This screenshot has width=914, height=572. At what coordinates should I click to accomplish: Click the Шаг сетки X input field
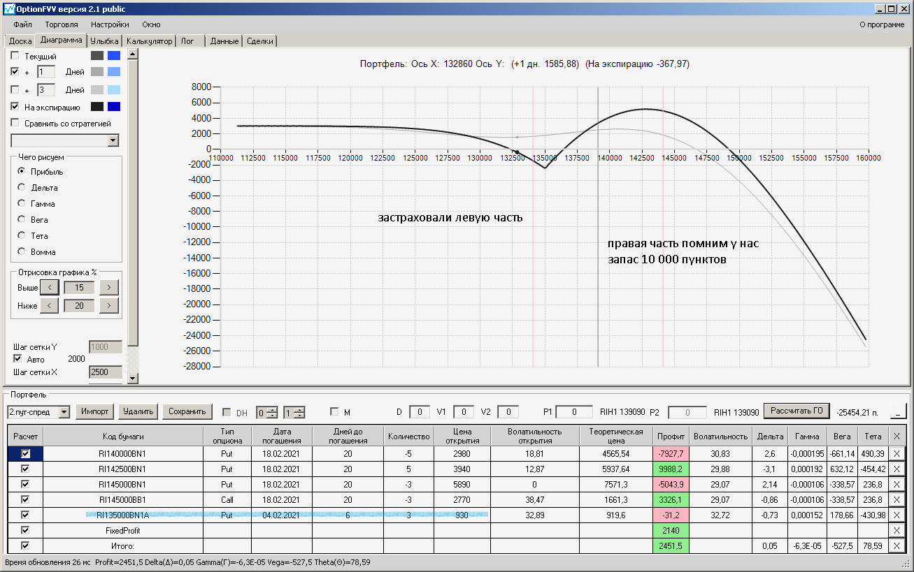pos(105,372)
